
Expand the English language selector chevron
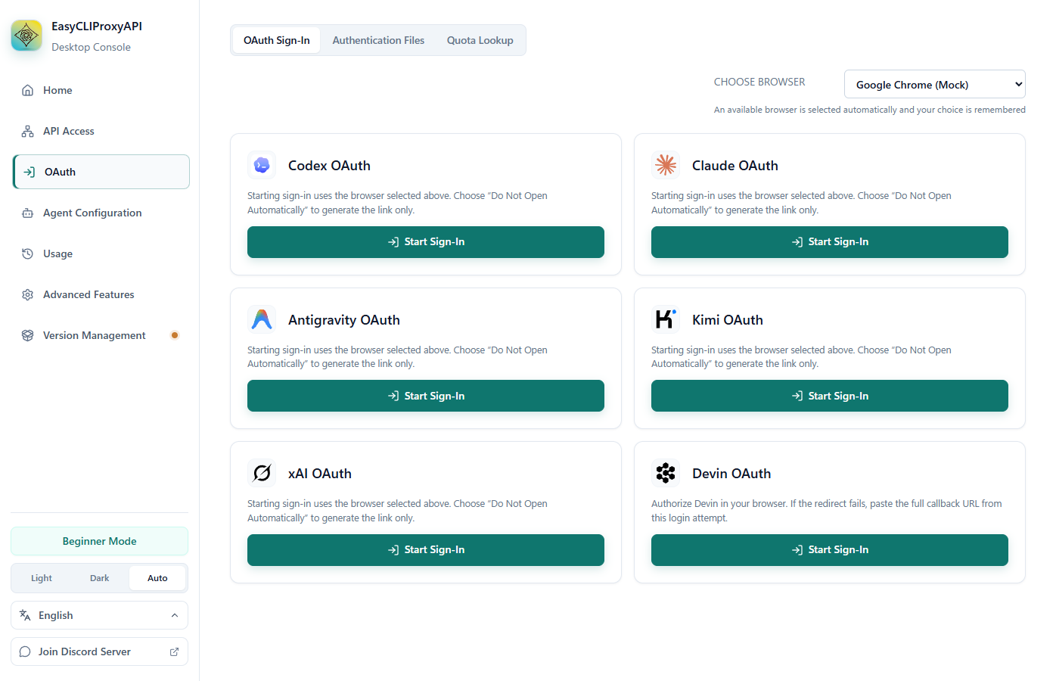[175, 615]
